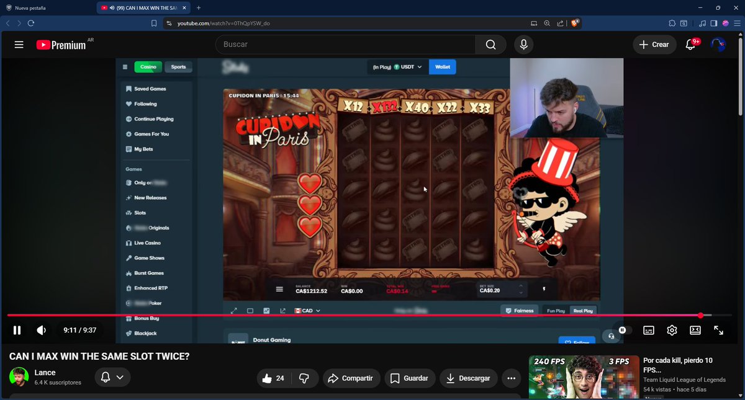The width and height of the screenshot is (745, 400).
Task: Click the youtube.com address bar URL
Action: pyautogui.click(x=223, y=23)
